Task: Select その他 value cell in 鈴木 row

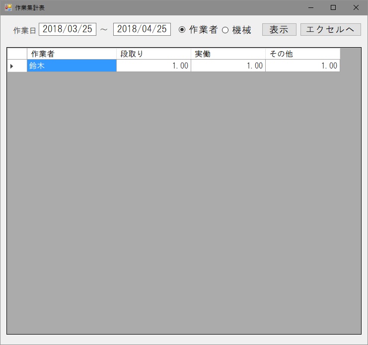Action: [302, 66]
